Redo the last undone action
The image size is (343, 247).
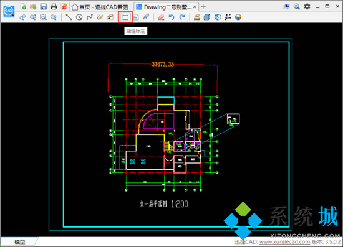pos(182,17)
